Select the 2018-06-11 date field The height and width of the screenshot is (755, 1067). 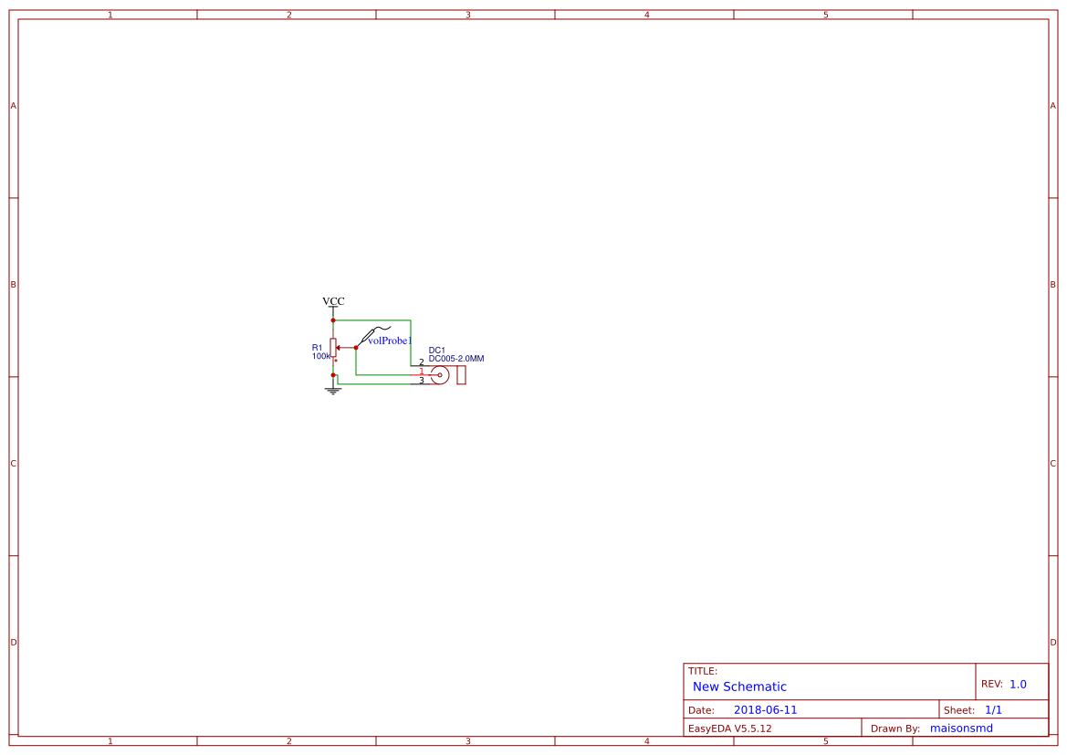[x=767, y=708]
